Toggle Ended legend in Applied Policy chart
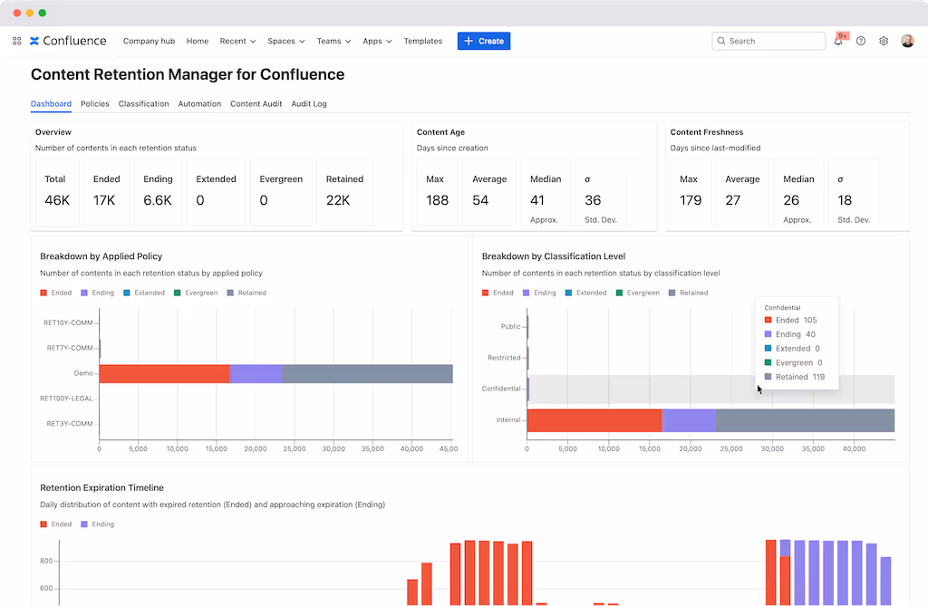 (x=55, y=293)
